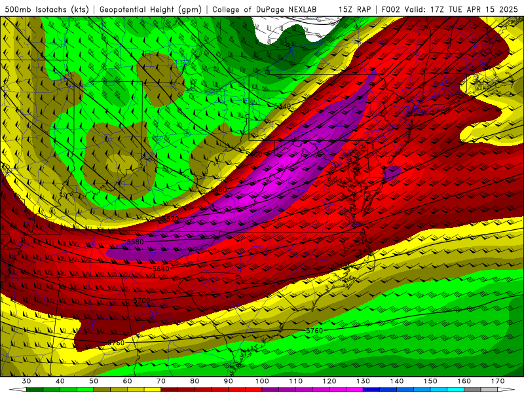Click the 130 value on the color scale

coord(363,381)
